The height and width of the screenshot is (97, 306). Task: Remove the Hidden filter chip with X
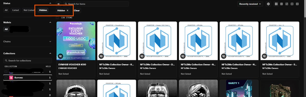67,10
